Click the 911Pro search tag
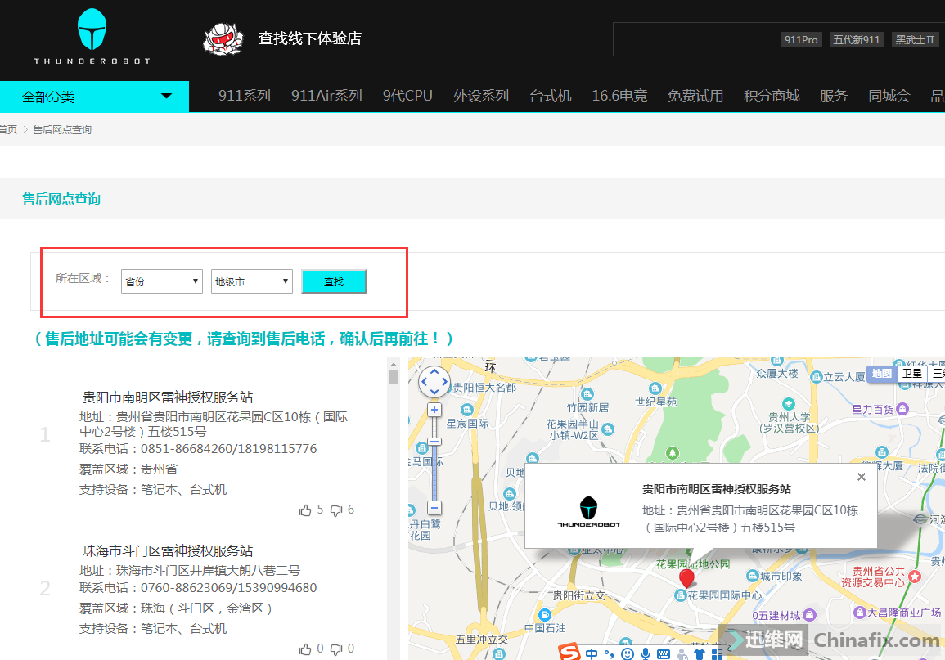The image size is (945, 660). [x=801, y=40]
